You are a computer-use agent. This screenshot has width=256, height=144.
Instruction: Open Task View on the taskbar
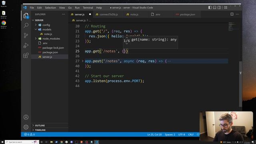pos(46,142)
